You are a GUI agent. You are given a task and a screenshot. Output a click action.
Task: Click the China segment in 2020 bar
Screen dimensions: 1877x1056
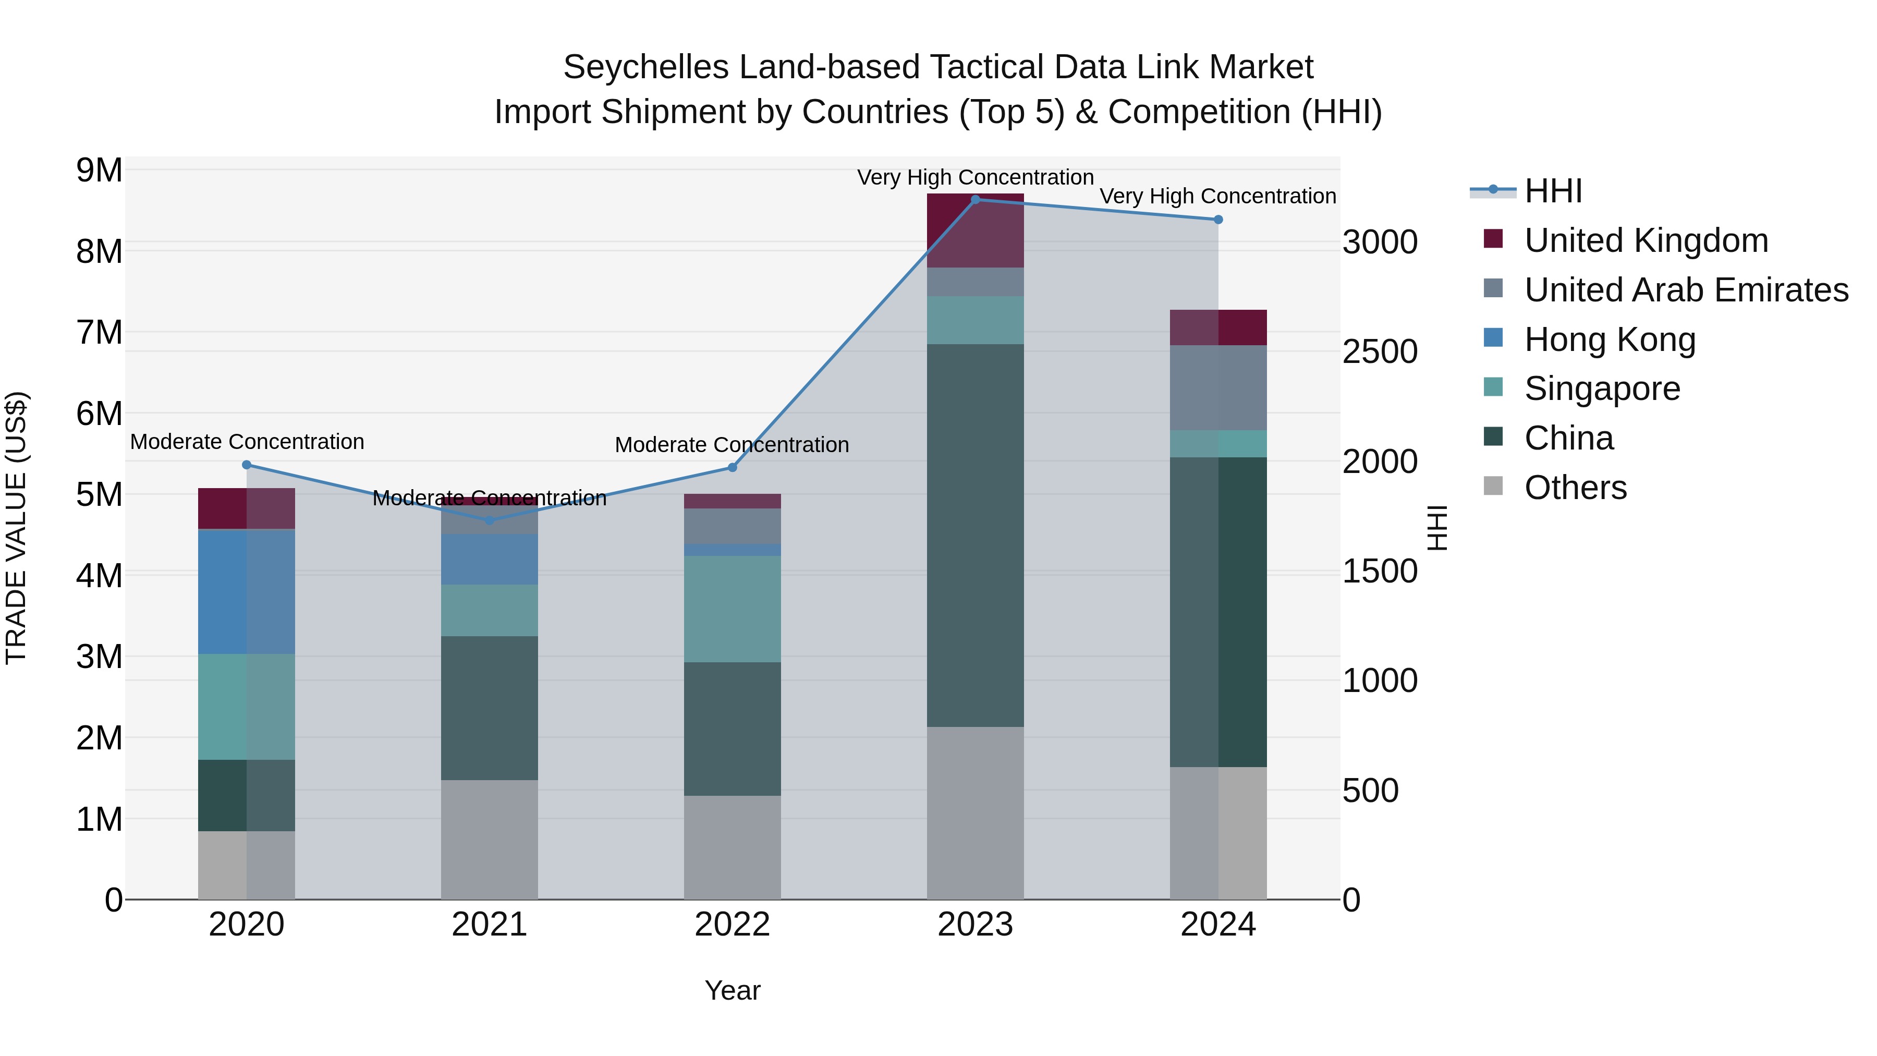click(x=246, y=796)
